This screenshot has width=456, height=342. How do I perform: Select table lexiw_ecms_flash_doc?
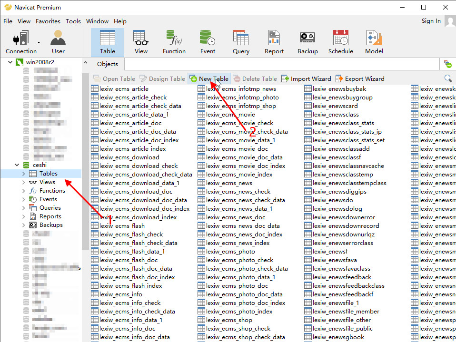tap(124, 260)
